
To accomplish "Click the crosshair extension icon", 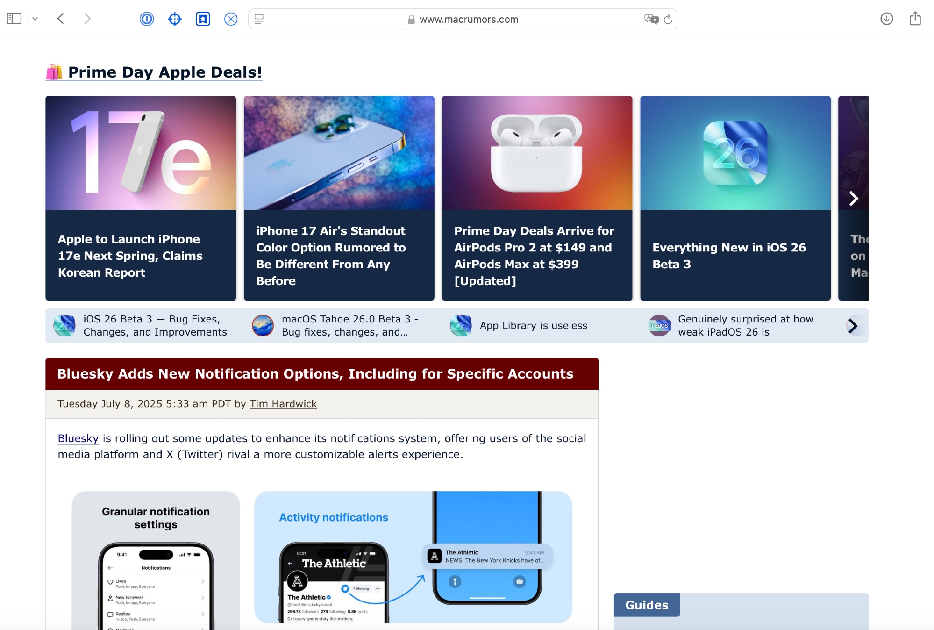I will pyautogui.click(x=175, y=19).
